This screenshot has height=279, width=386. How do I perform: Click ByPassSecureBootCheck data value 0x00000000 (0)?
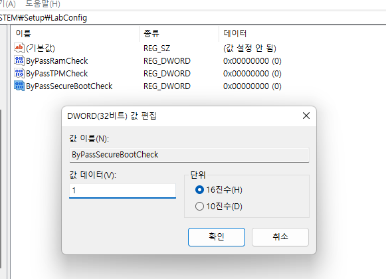(252, 86)
